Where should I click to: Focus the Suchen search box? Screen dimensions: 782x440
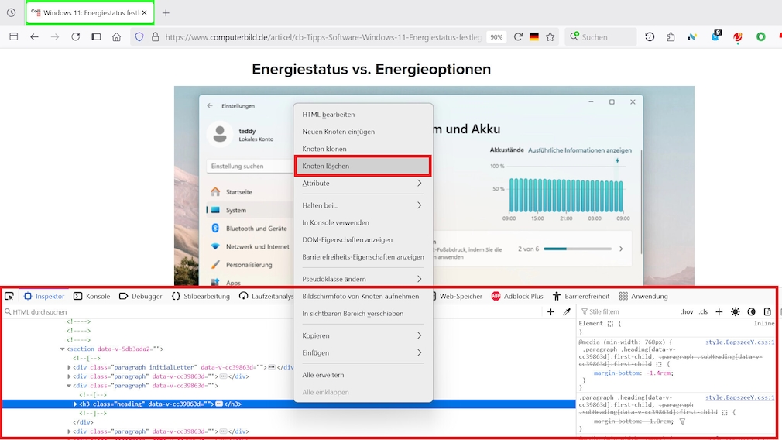click(601, 37)
